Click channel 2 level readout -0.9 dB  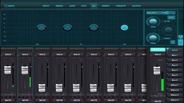(x=25, y=95)
